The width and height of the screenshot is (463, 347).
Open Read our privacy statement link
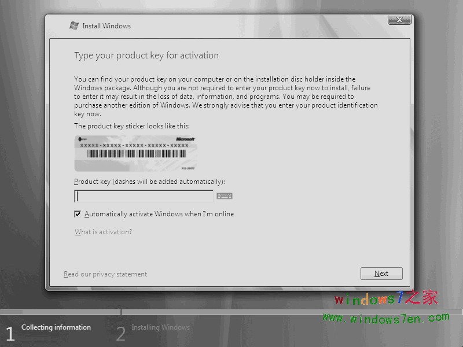pyautogui.click(x=105, y=274)
